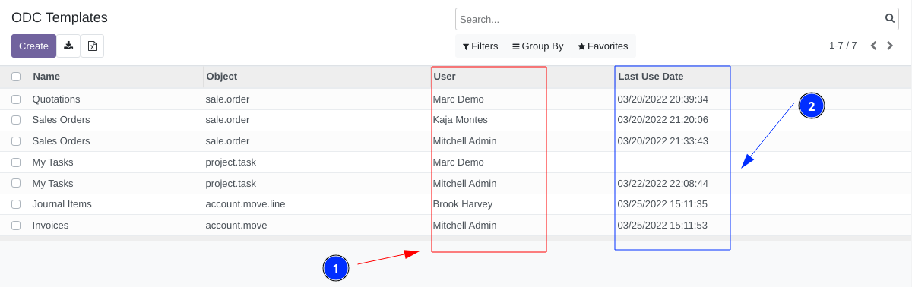Go to next page arrow
The image size is (912, 287).
[890, 46]
